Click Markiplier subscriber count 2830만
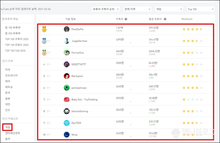The image size is (220, 143). [x=120, y=75]
